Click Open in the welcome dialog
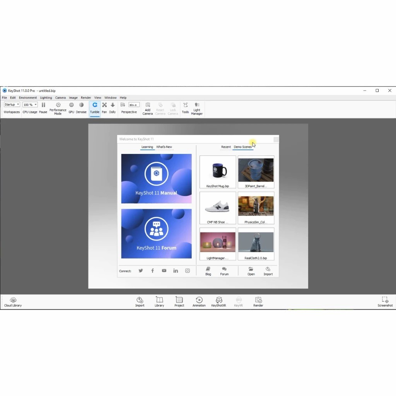The height and width of the screenshot is (396, 396). 251,271
